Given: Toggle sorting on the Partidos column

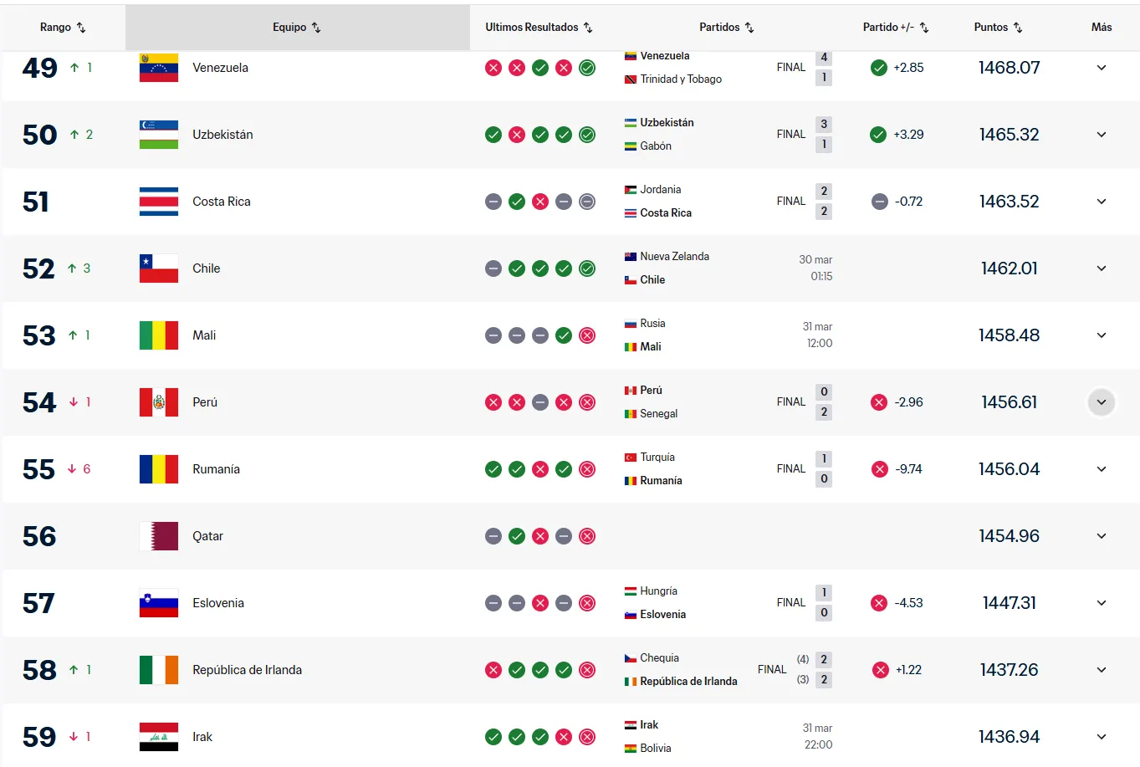Looking at the screenshot, I should pos(751,27).
